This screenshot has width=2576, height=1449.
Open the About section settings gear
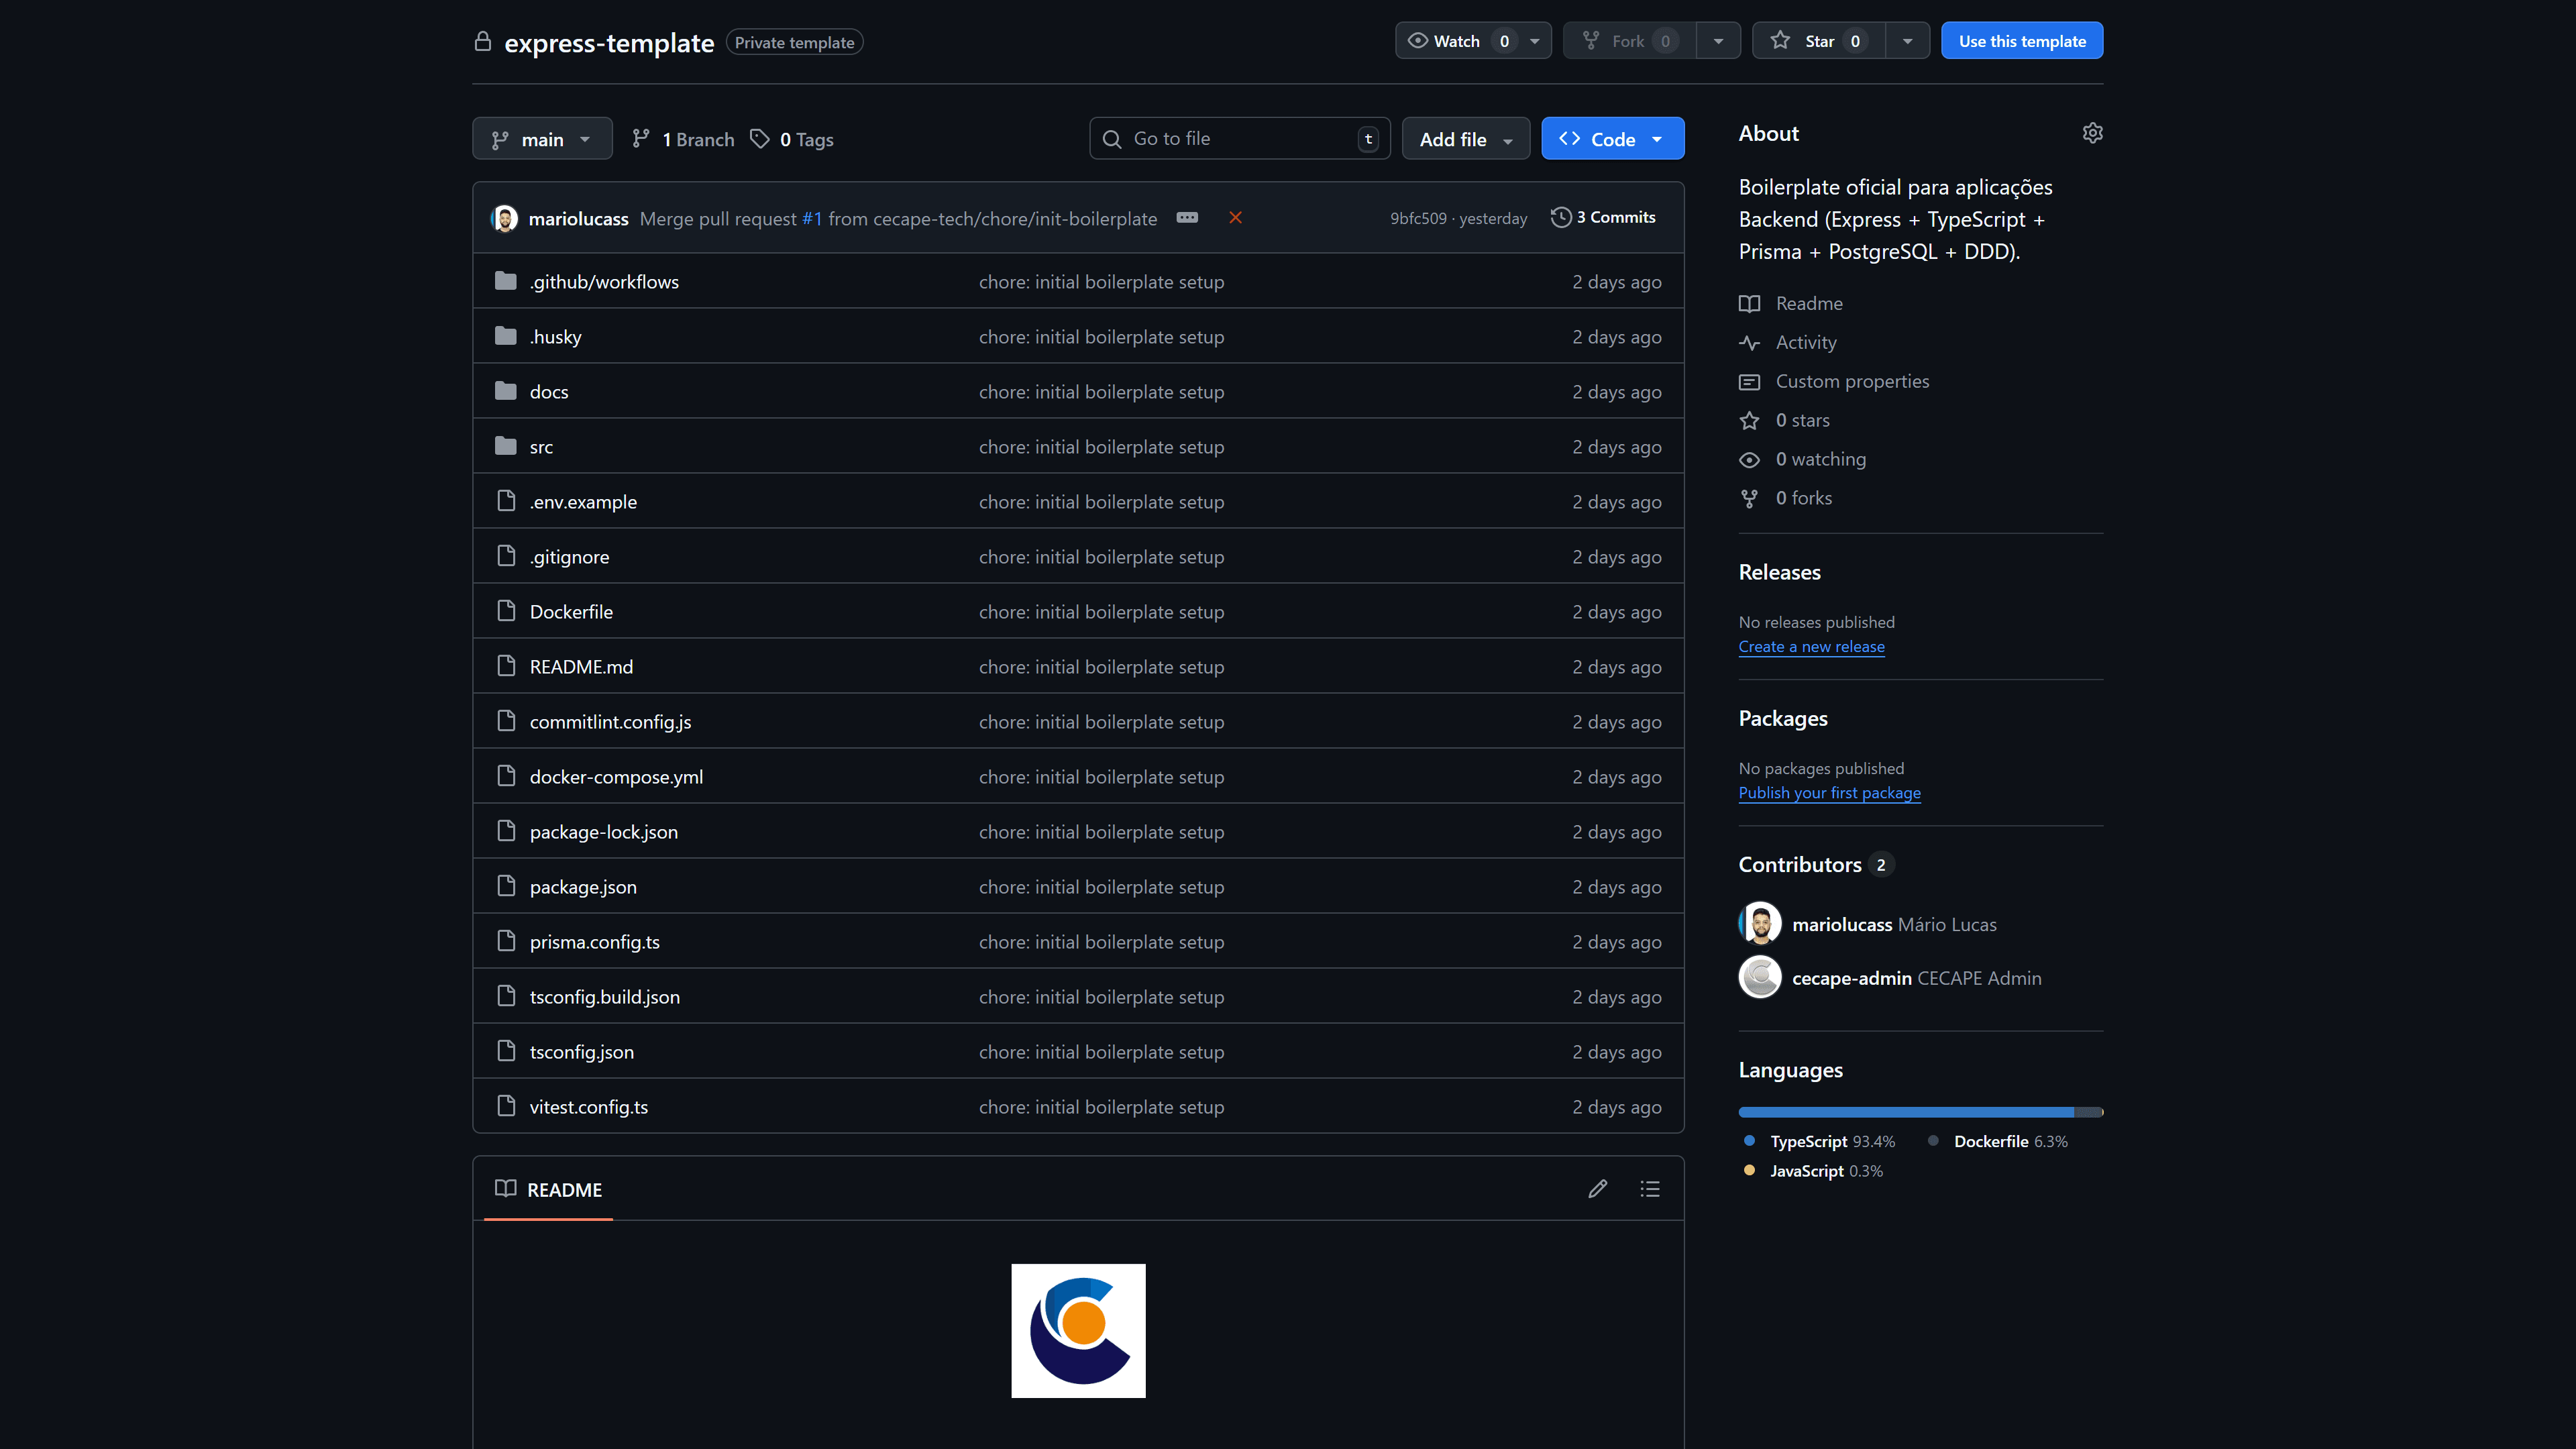(2093, 132)
